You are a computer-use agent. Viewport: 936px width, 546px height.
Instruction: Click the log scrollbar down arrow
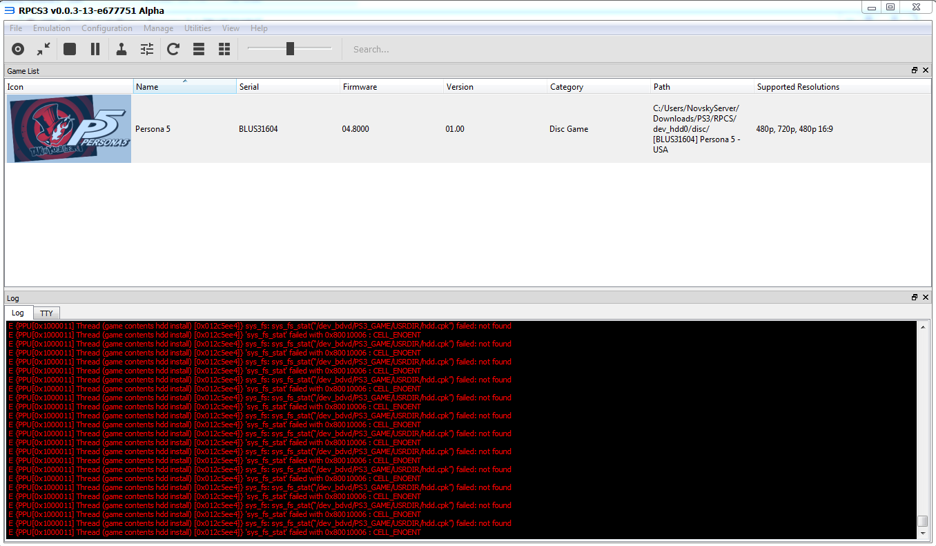pyautogui.click(x=923, y=534)
